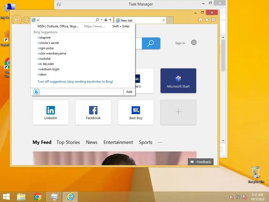
Task: Expand more feed categories ellipsis
Action: click(x=160, y=142)
